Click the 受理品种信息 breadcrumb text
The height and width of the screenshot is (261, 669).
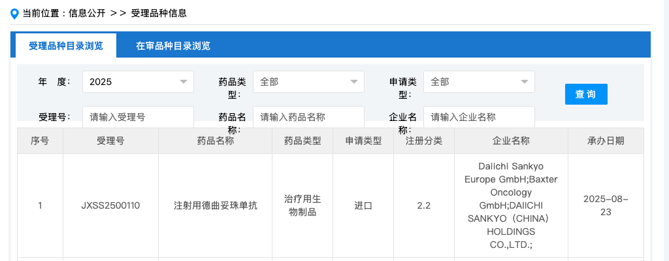pos(159,13)
